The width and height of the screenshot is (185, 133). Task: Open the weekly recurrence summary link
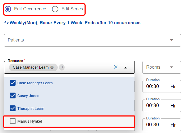click(75, 23)
